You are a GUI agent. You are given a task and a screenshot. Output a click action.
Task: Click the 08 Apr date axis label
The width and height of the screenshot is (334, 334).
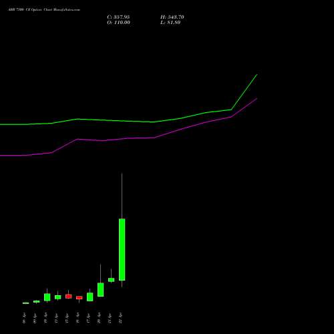pos(25,318)
